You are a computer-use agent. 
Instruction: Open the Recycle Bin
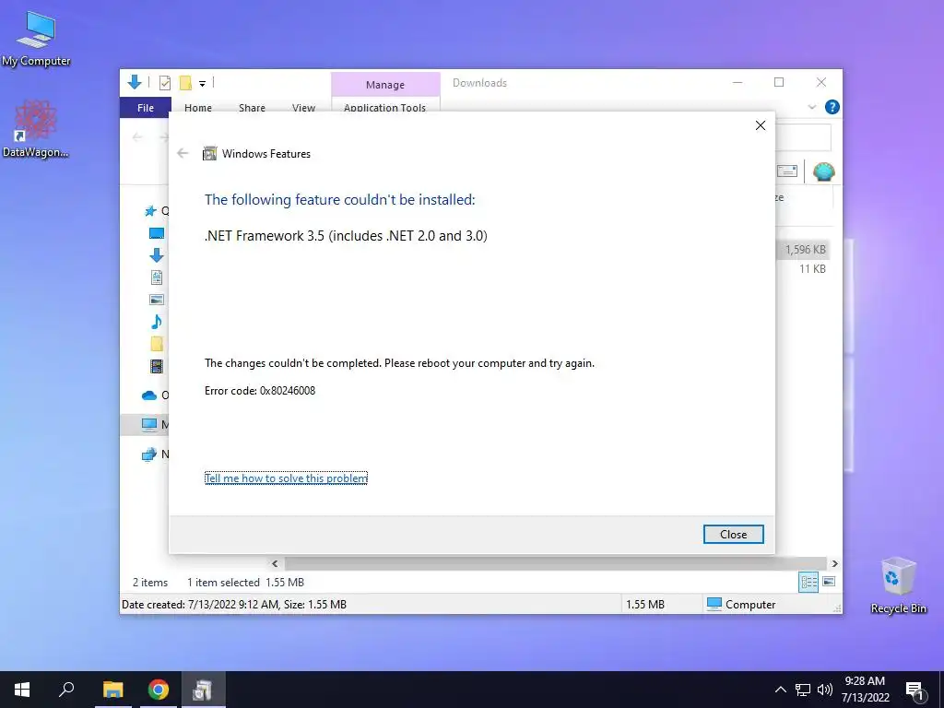(x=898, y=585)
